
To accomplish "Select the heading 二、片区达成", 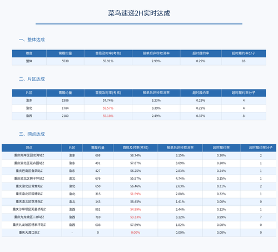I will pos(32,79).
